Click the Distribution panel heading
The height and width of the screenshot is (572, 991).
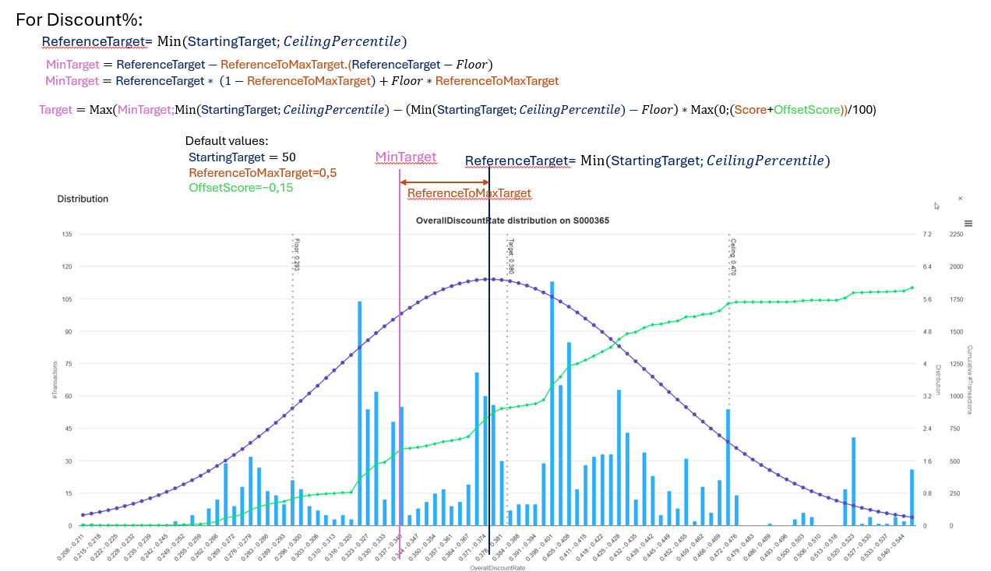83,199
